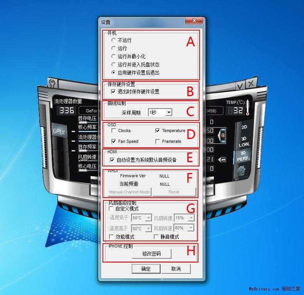
Task: Click the home icon below 3D PERF
Action: pos(242,171)
